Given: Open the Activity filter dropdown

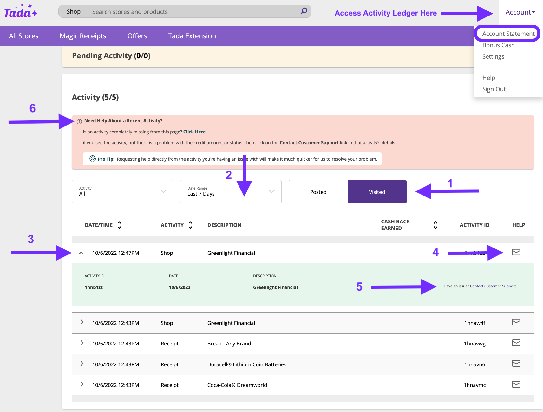Looking at the screenshot, I should point(123,192).
